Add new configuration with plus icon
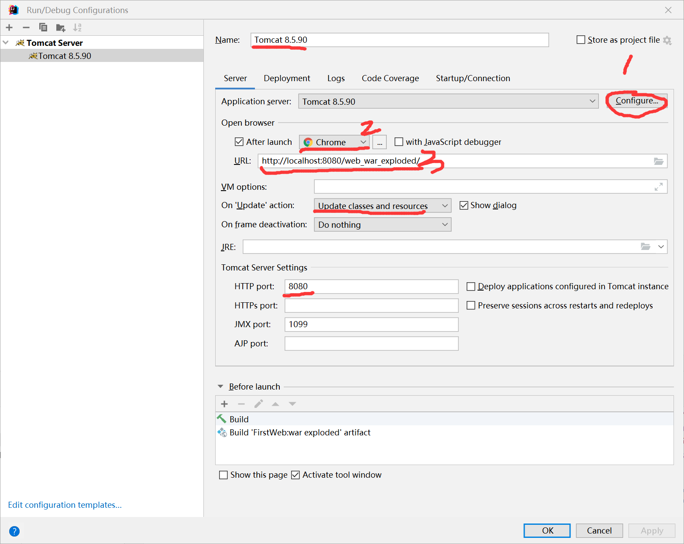This screenshot has height=544, width=684. tap(9, 27)
